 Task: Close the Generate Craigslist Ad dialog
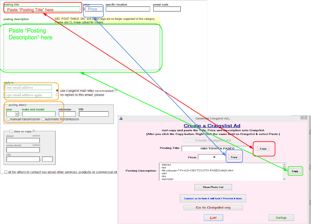tap(304, 118)
